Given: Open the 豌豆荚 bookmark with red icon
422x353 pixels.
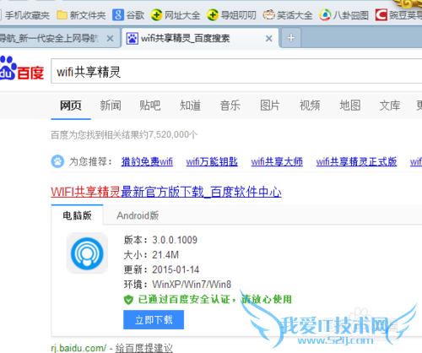Looking at the screenshot, I should pyautogui.click(x=399, y=15).
